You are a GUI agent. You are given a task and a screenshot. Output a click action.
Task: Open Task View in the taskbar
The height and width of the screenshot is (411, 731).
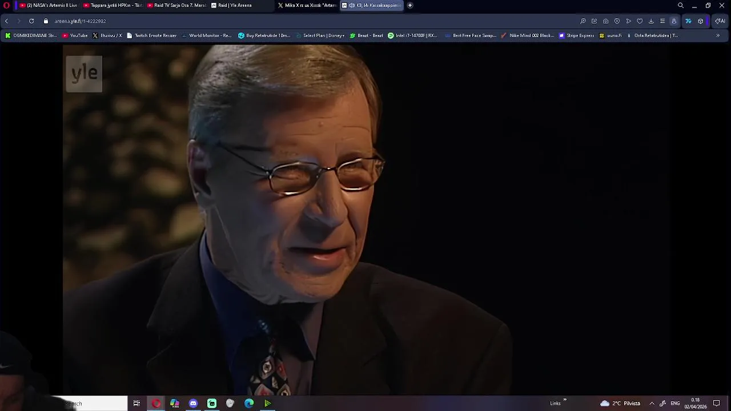point(136,404)
